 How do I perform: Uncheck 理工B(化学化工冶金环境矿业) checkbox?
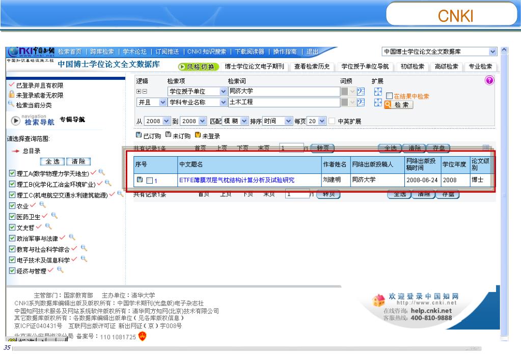coord(12,184)
